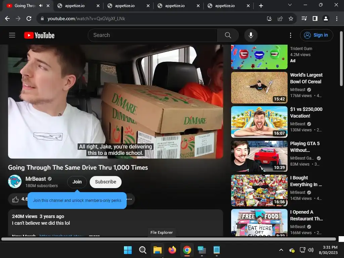This screenshot has width=344, height=258.
Task: Open Notepad from the taskbar
Action: point(217,250)
